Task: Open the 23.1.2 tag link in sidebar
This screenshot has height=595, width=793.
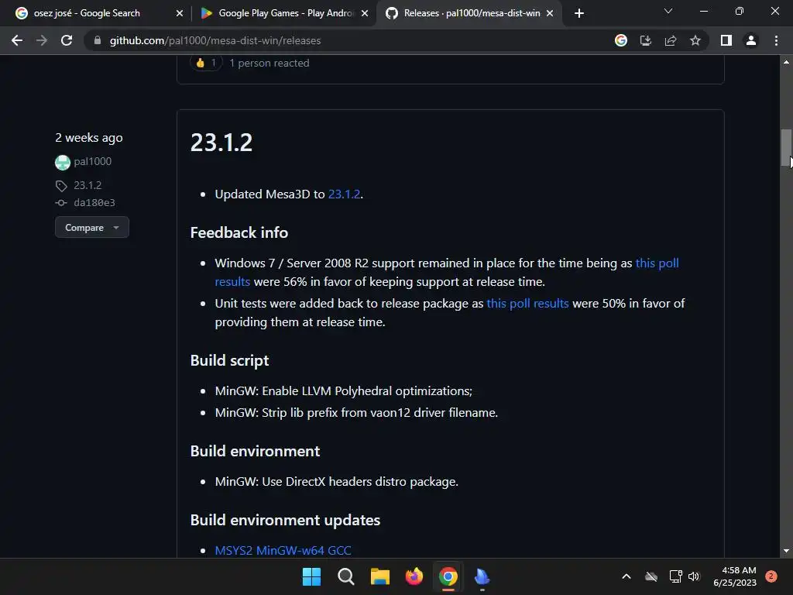Action: (x=88, y=185)
